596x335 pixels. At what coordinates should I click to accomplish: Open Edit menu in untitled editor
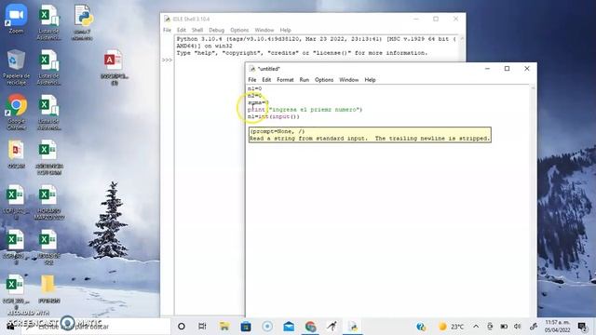pos(266,80)
